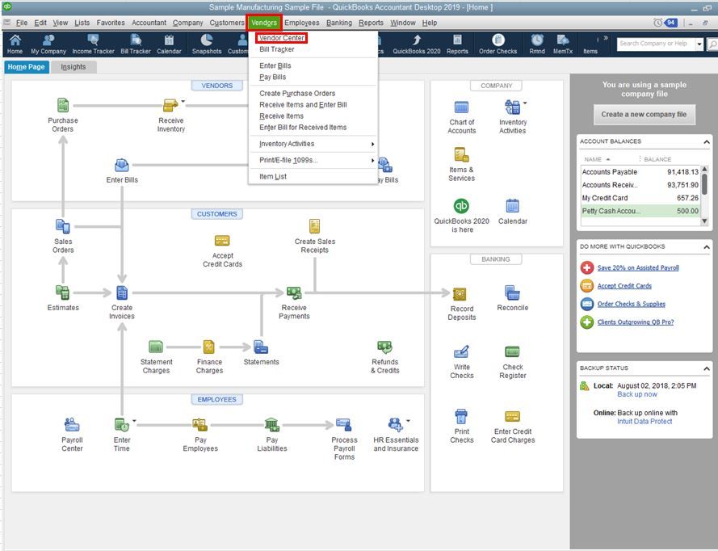Open Finance Charges icon

tap(209, 347)
